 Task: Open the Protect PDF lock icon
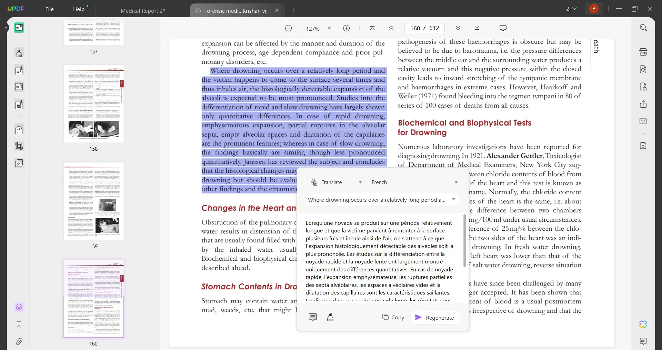pyautogui.click(x=643, y=87)
